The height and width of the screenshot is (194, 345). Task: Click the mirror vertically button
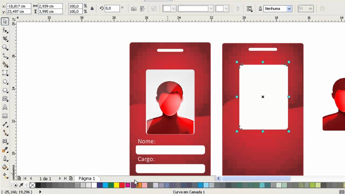(x=143, y=9)
